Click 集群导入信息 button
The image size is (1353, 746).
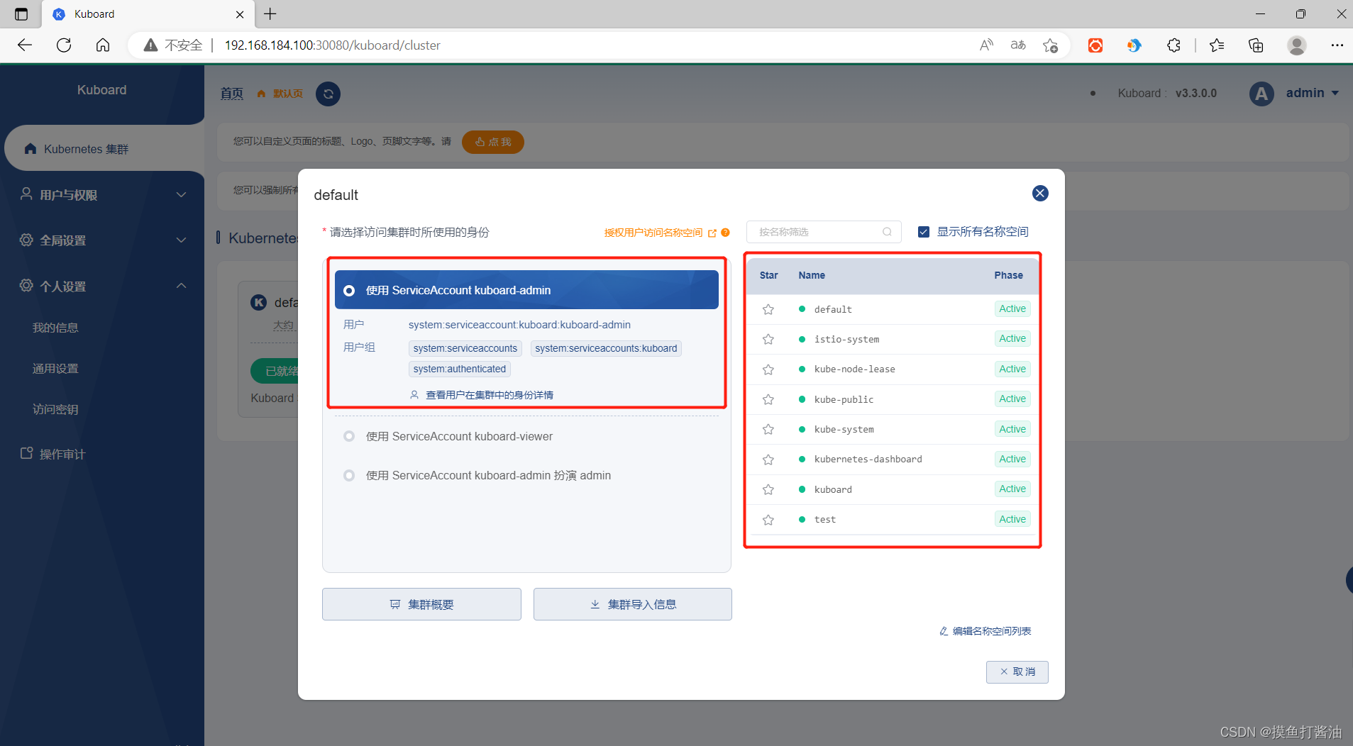pos(633,604)
